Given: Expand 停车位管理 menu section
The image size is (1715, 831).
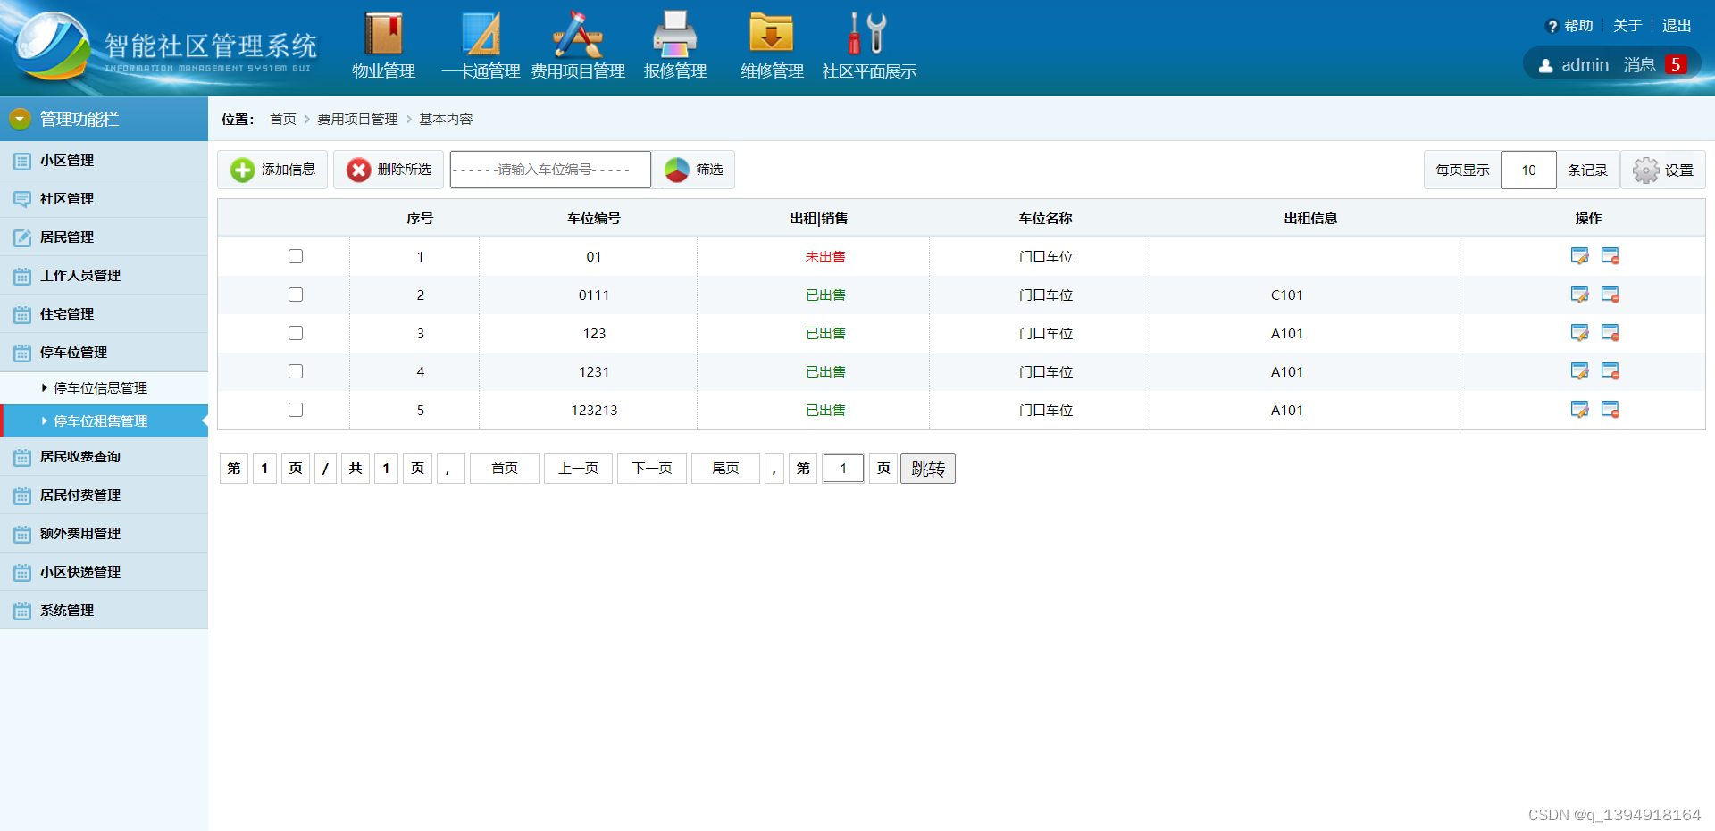Looking at the screenshot, I should 104,353.
